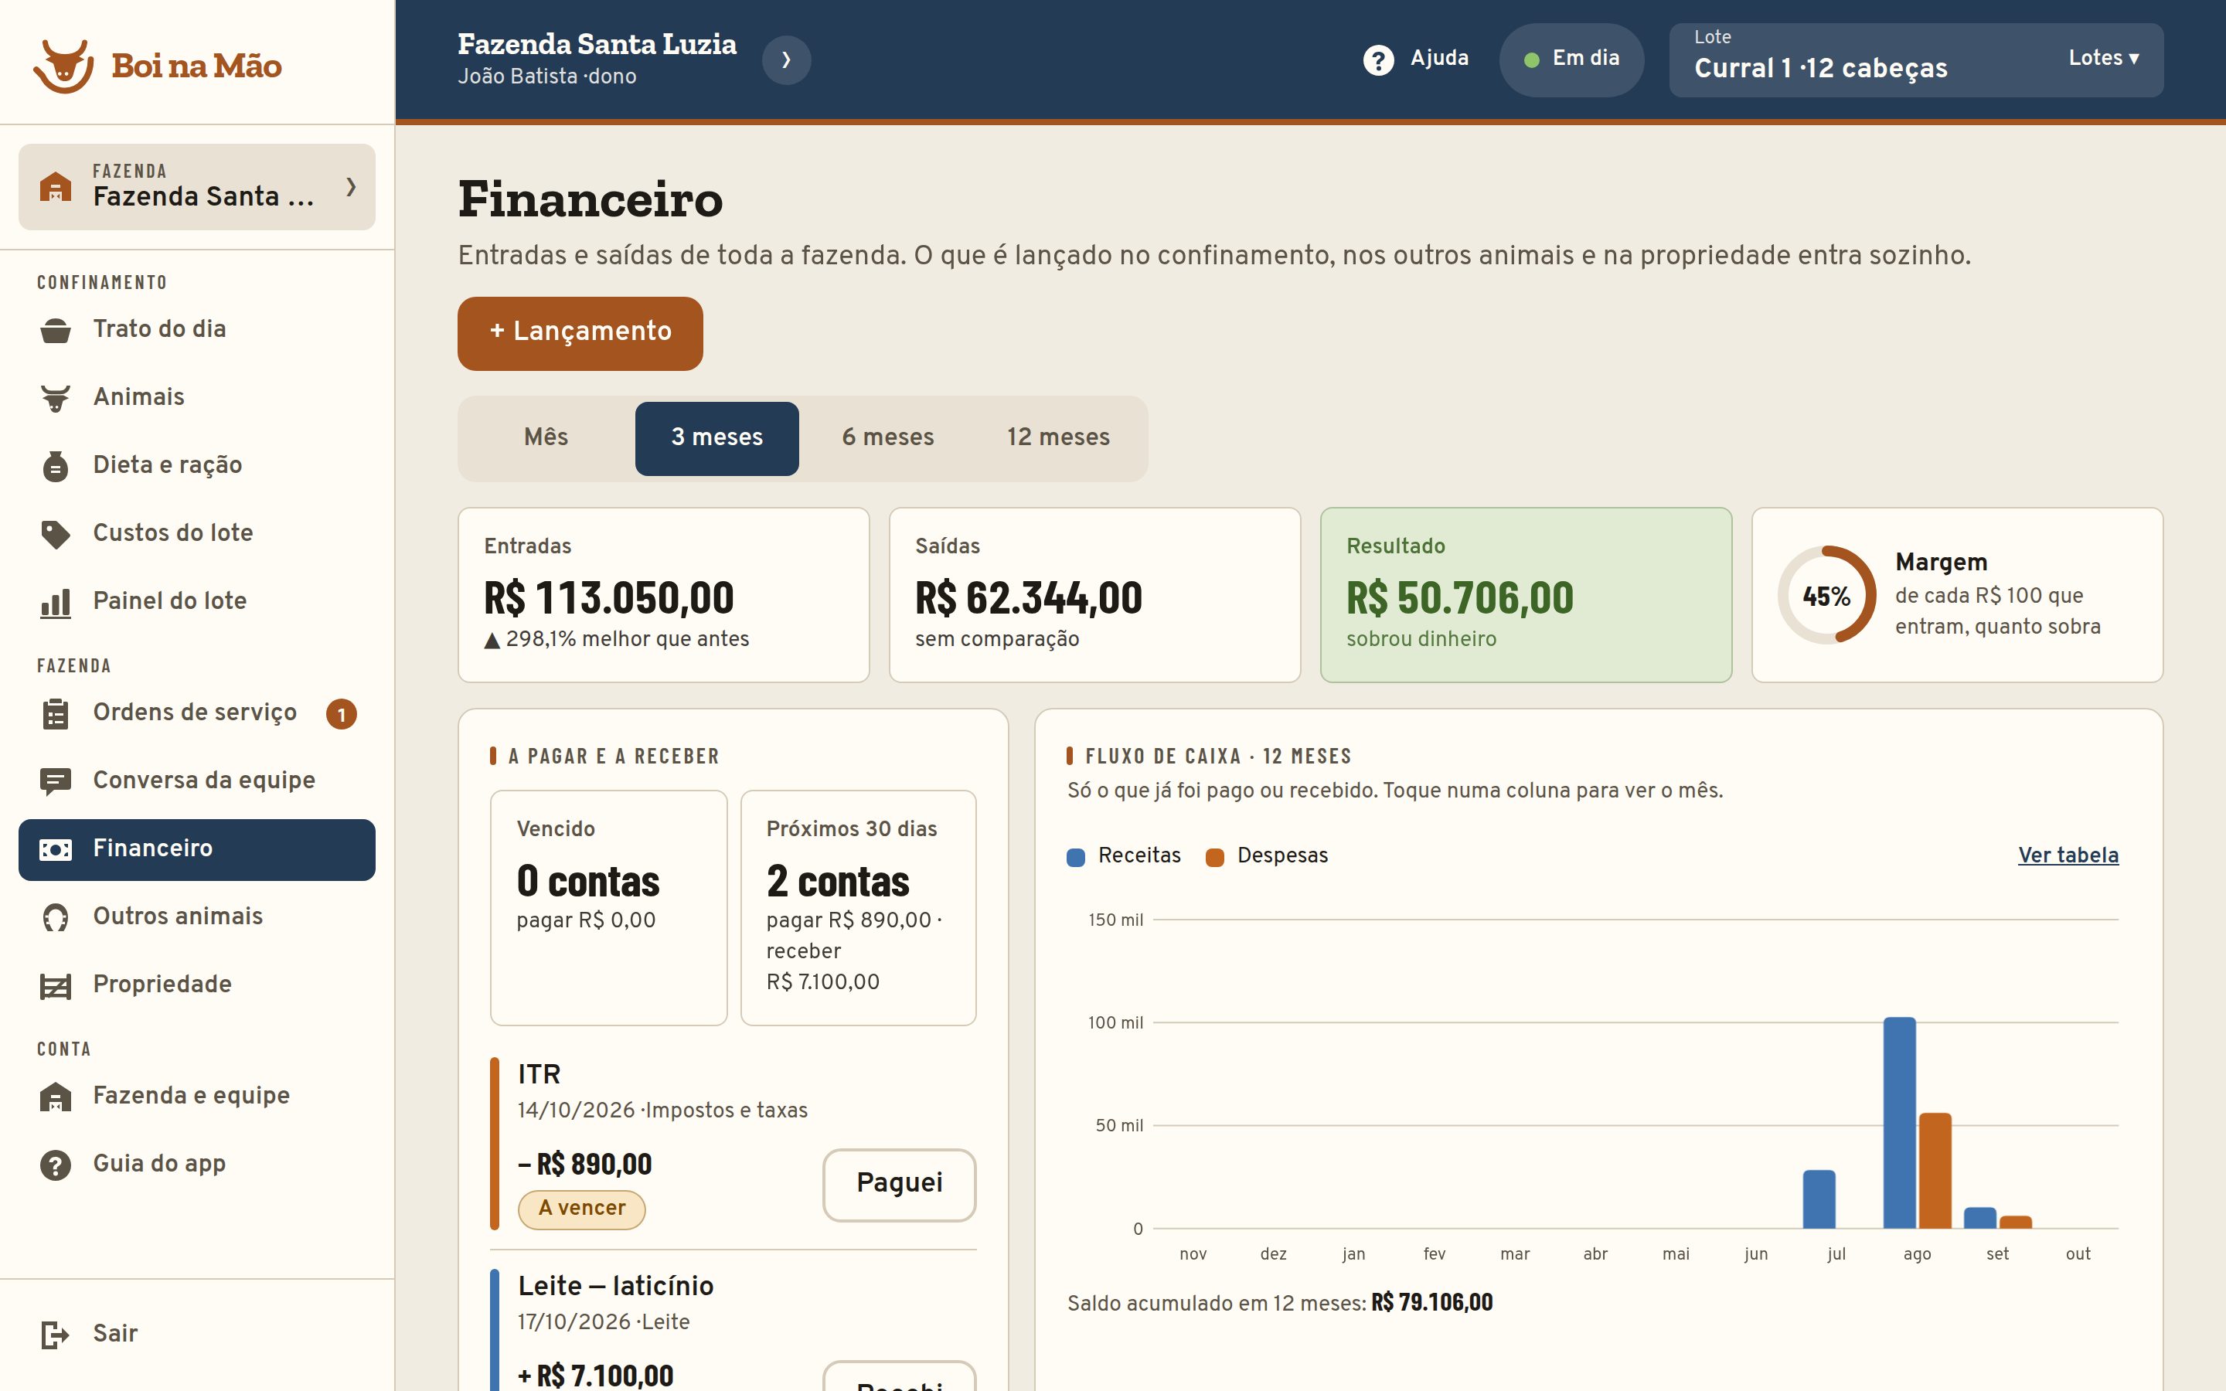Click the chevron beside Fazenda Santa Luzia
Image resolution: width=2226 pixels, height=1391 pixels.
tap(787, 60)
